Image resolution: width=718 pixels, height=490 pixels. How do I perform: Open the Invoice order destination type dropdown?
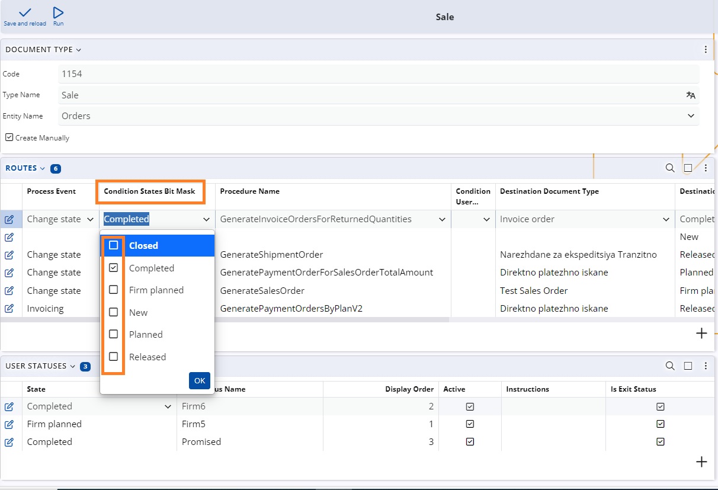(666, 219)
